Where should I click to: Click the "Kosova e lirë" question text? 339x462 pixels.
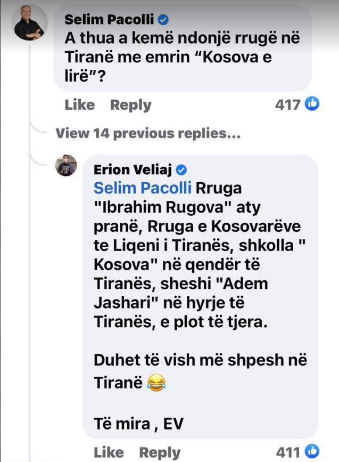coord(176,56)
